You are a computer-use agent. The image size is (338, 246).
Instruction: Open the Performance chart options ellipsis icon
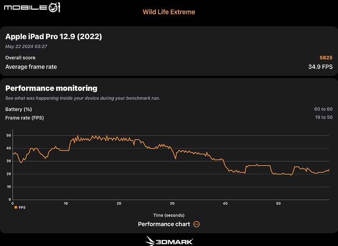tap(197, 224)
